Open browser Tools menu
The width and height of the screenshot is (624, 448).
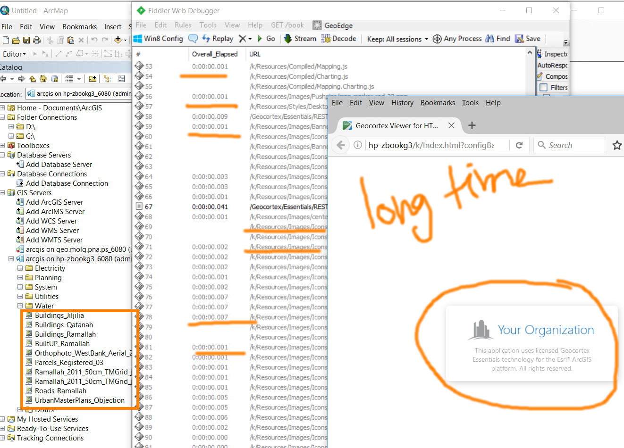[470, 103]
